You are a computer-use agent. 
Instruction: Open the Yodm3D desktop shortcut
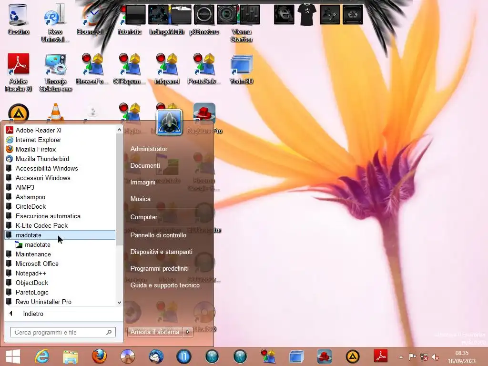pos(241,69)
